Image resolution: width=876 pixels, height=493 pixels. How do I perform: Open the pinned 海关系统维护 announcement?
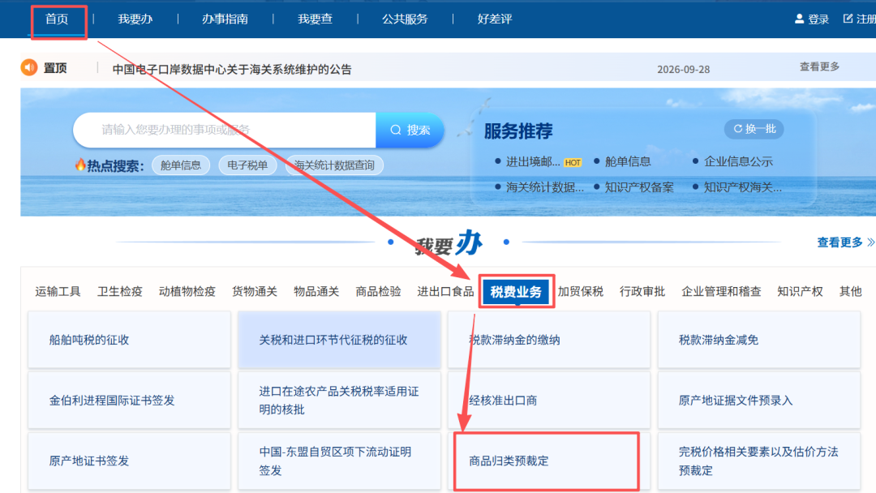pos(232,69)
